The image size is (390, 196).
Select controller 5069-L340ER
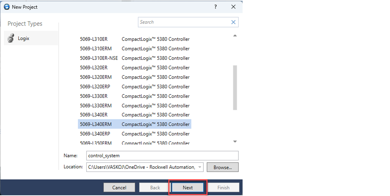[x=135, y=115]
